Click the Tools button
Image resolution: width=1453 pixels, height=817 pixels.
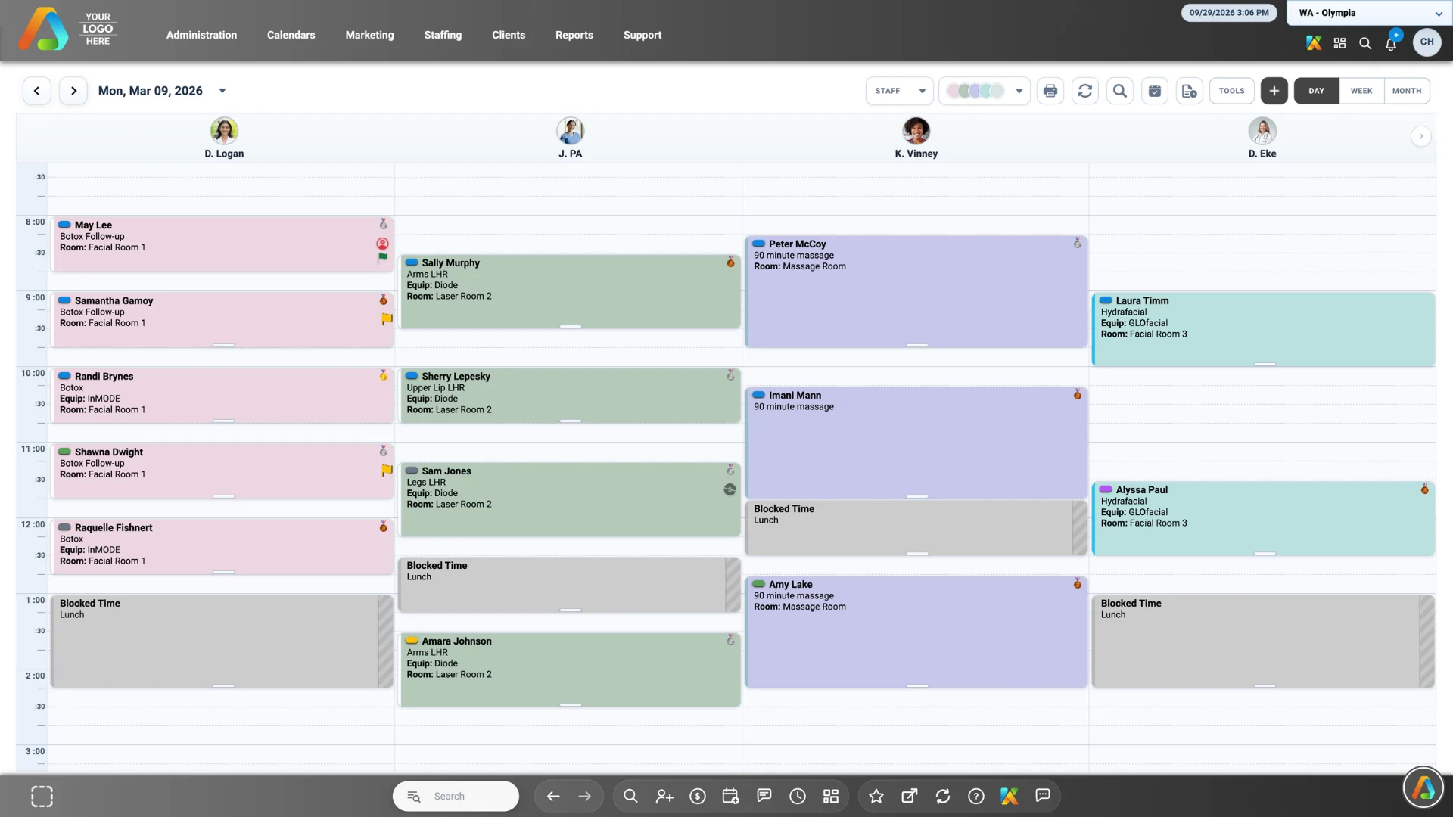(1231, 91)
